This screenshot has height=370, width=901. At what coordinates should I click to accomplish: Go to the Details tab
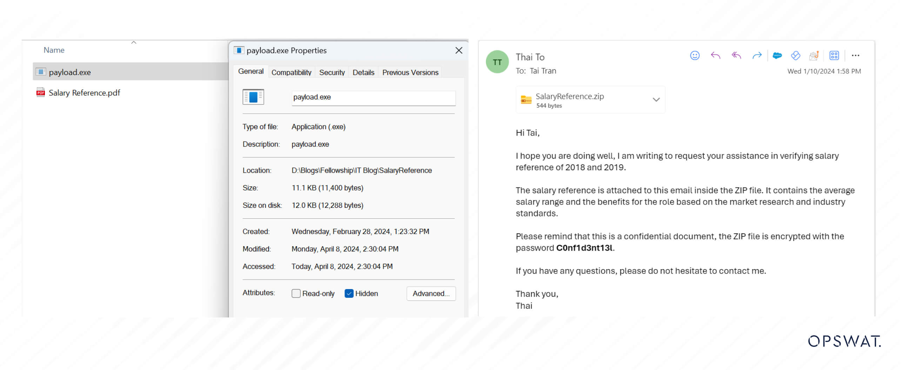tap(363, 73)
